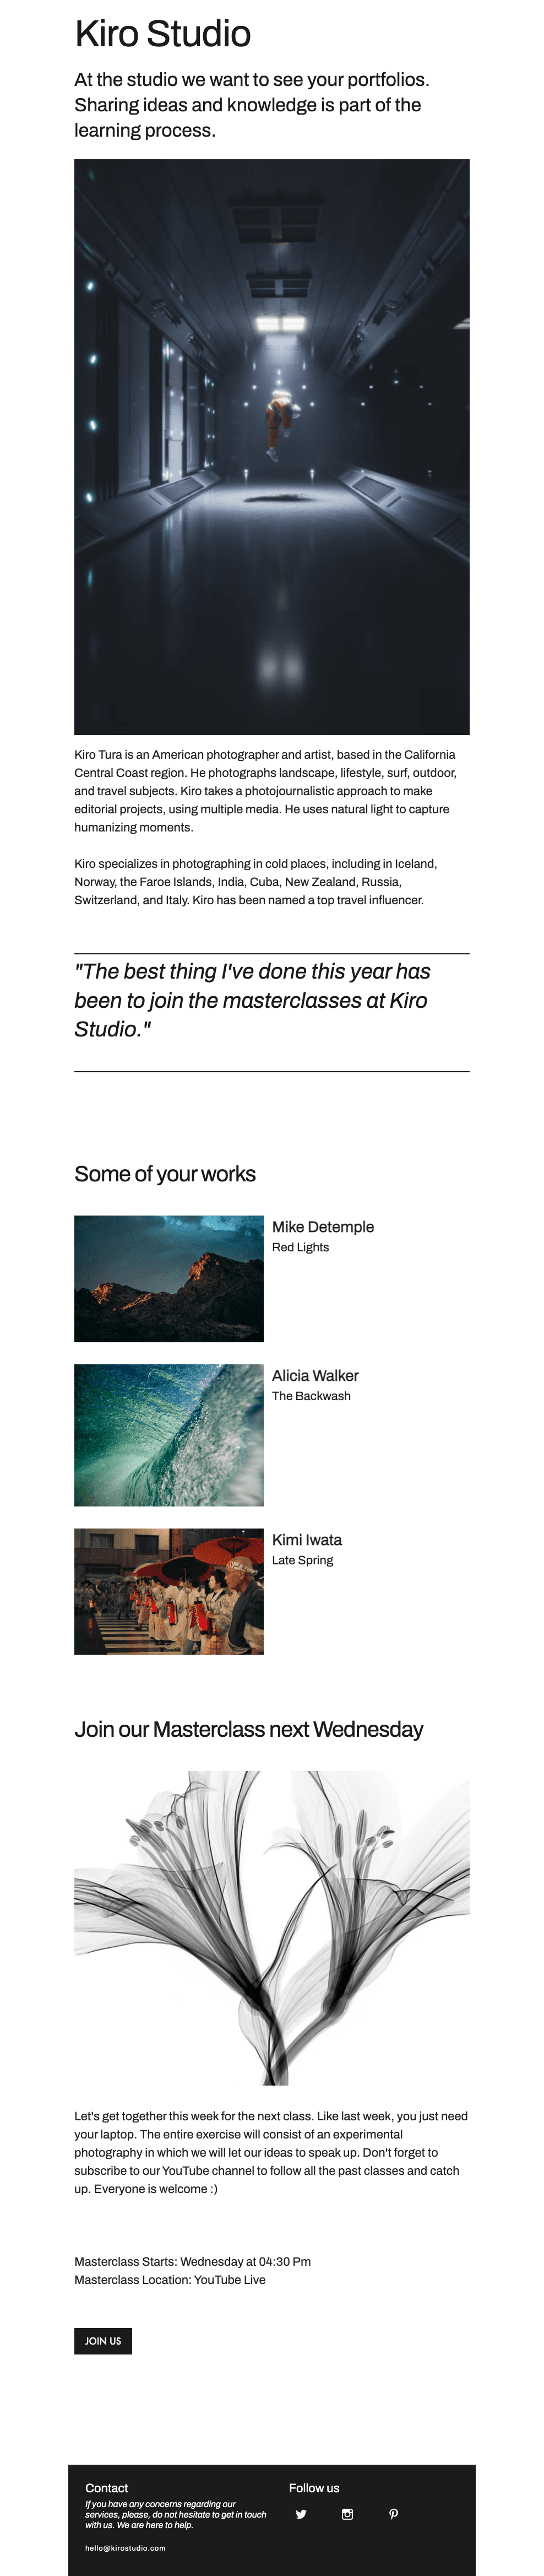Open The Backwash wave thumbnail

coord(169,1435)
